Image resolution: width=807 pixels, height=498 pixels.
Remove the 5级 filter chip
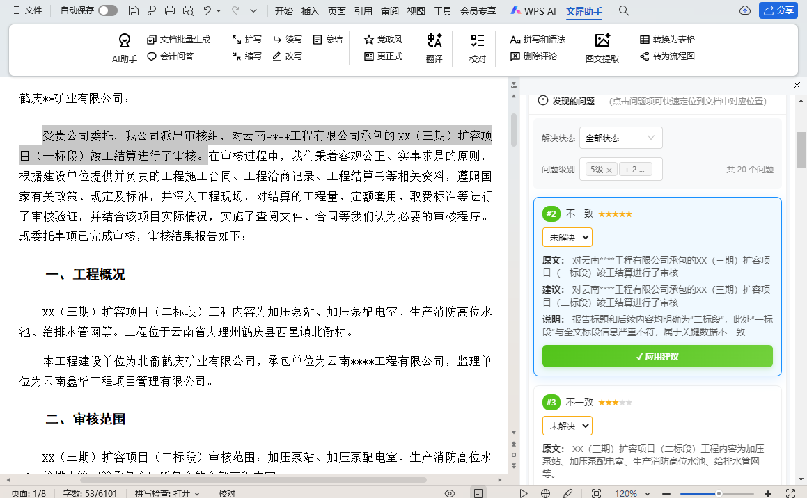point(609,169)
